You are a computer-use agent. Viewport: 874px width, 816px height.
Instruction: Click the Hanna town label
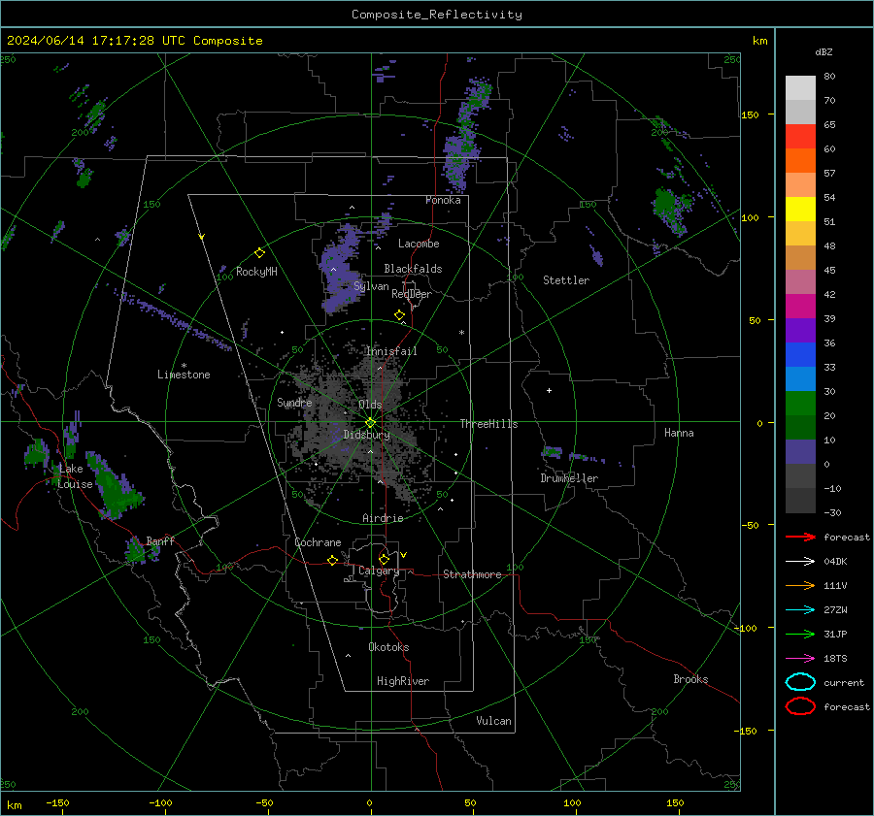pos(679,433)
